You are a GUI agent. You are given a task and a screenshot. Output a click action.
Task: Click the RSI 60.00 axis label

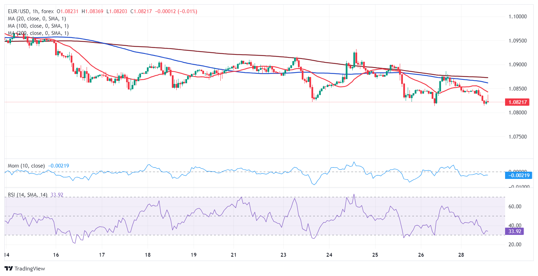click(x=515, y=207)
